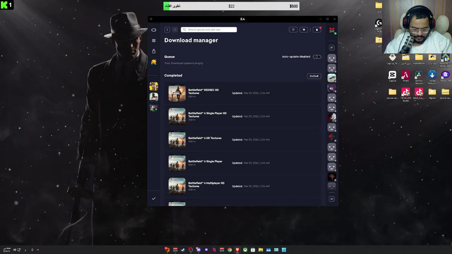This screenshot has width=452, height=254.
Task: Open the Patch My PC Home Updater shortcut
Action: 445,60
